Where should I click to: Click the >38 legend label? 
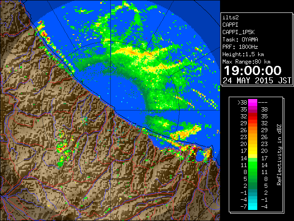click(242, 103)
